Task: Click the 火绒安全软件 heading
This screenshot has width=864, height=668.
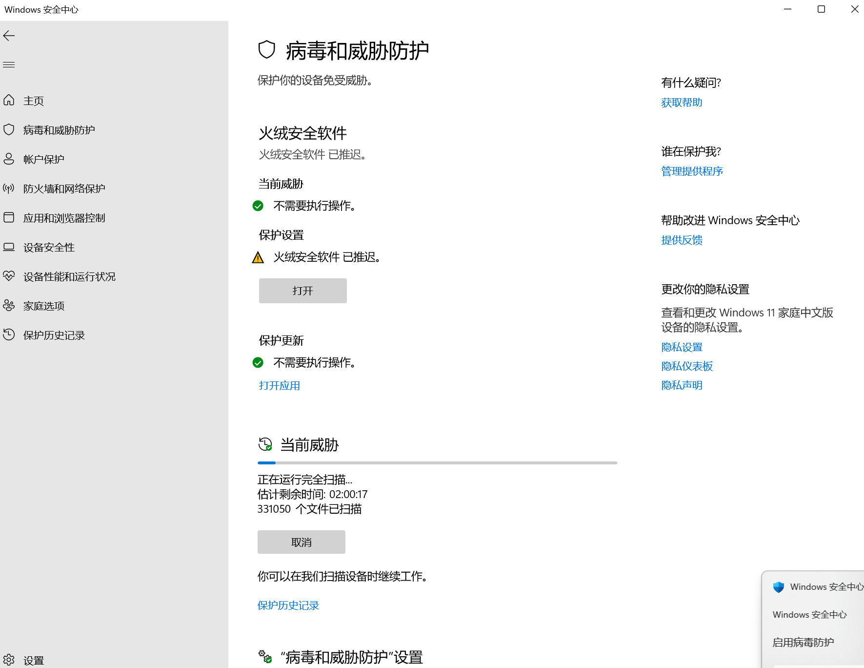Action: tap(302, 133)
